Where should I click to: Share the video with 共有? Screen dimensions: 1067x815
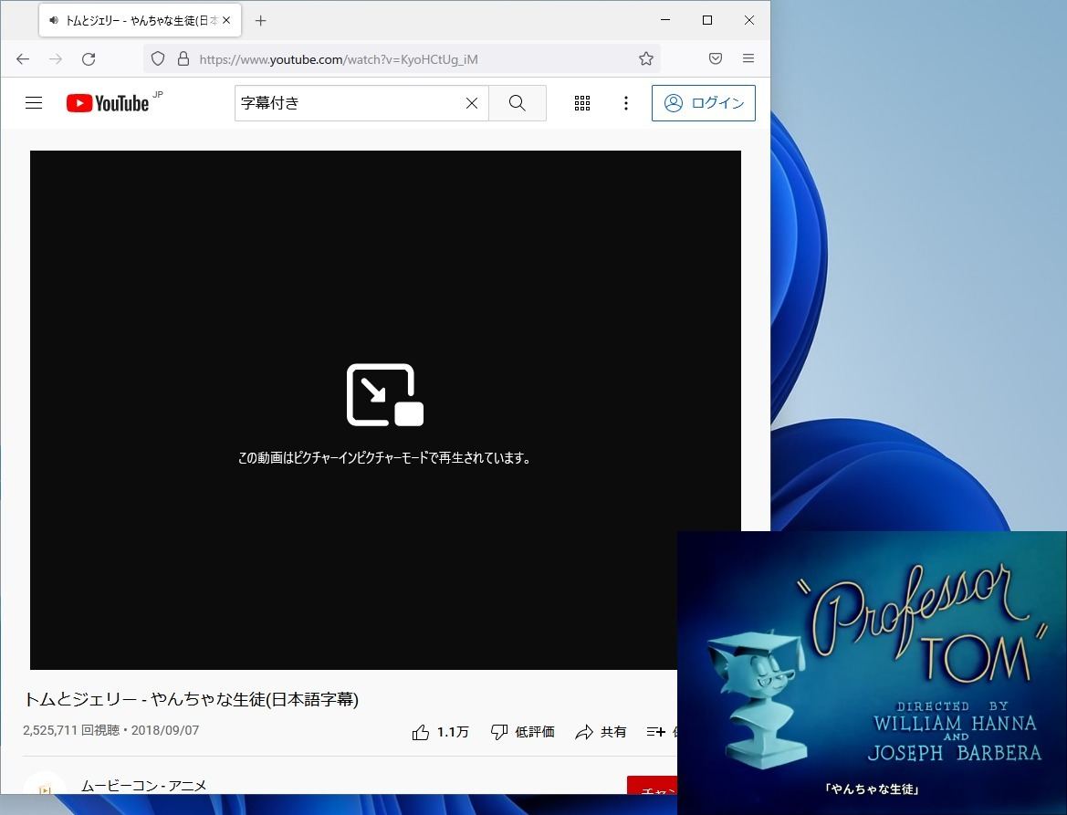click(x=601, y=732)
